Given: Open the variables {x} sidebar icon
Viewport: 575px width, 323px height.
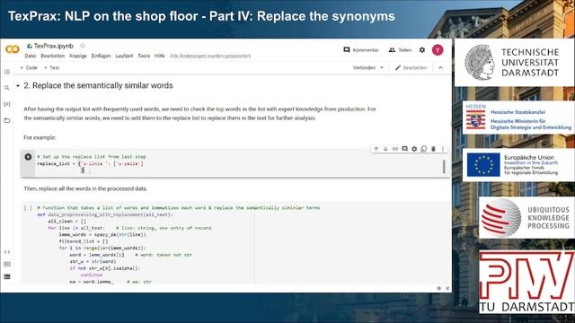Looking at the screenshot, I should tap(7, 104).
